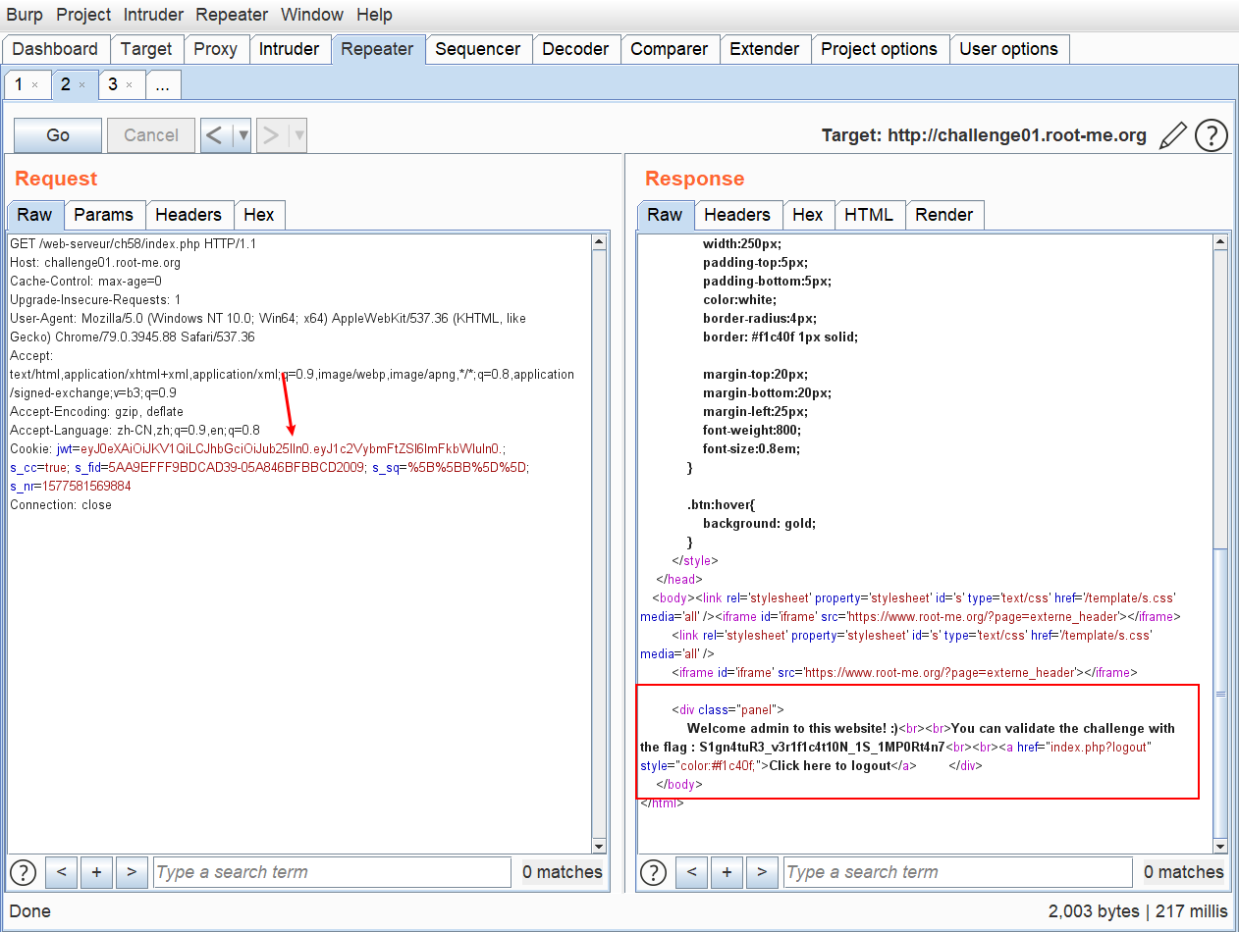Open response search help icon

653,872
